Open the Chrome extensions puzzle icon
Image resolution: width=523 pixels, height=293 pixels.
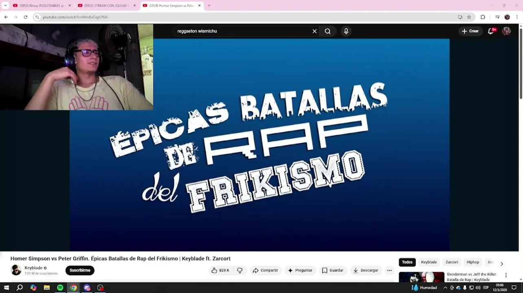[483, 17]
